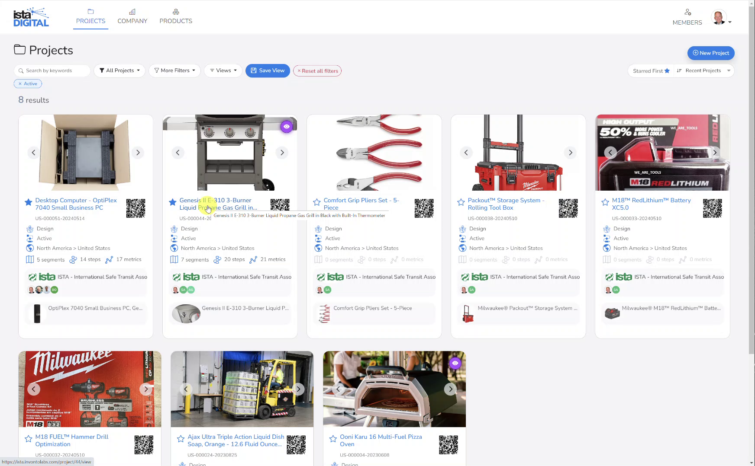Open QR code for Packout Storage System project
This screenshot has height=466, width=755.
568,208
